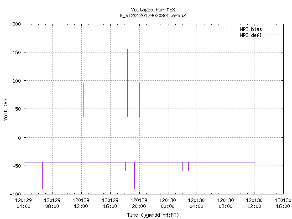Click the chart title "Voltages for MEX"

click(x=153, y=10)
